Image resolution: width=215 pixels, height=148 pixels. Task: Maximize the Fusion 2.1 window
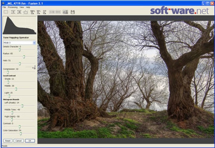click(208, 4)
